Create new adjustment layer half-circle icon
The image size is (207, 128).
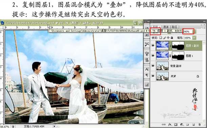tap(182, 125)
